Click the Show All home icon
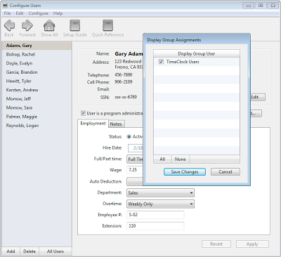The image size is (281, 257). coord(49,25)
